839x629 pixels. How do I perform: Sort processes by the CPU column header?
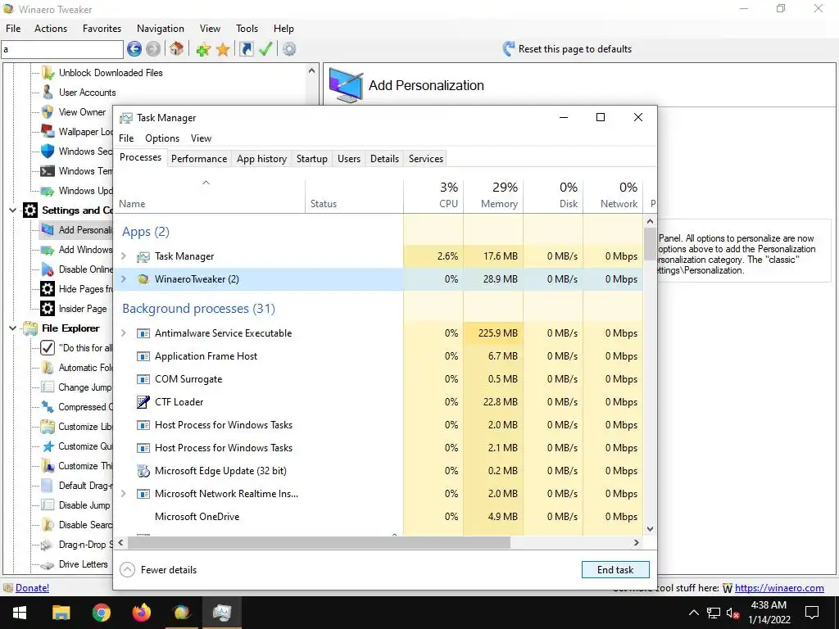434,196
